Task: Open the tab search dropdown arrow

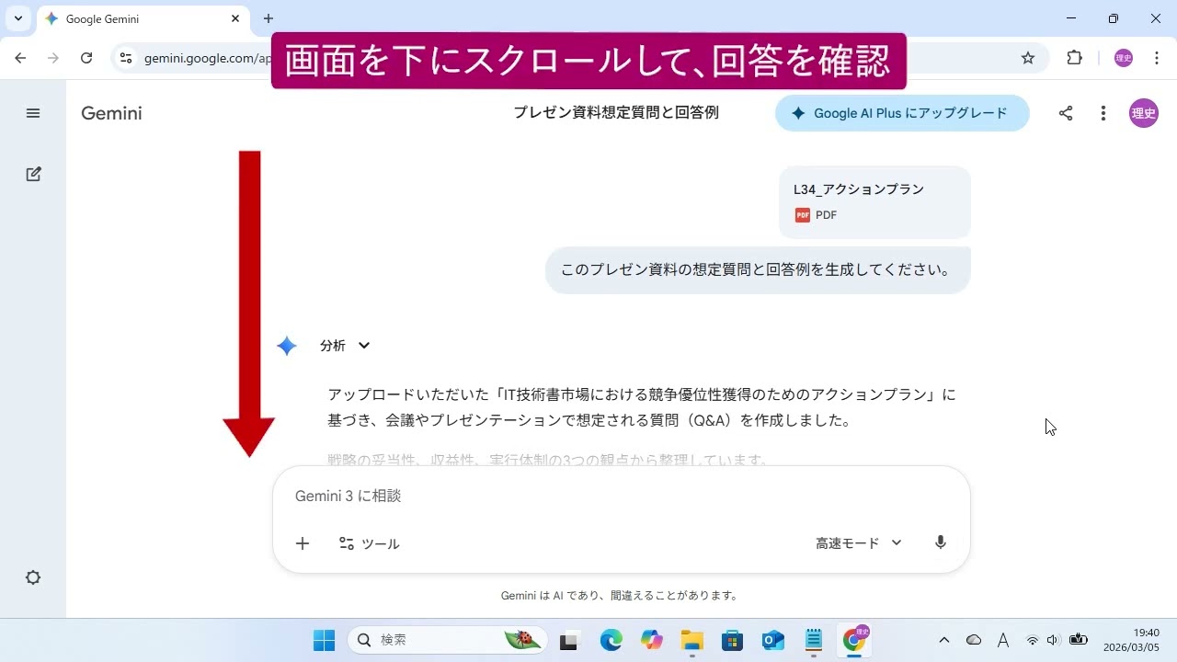Action: coord(17,18)
